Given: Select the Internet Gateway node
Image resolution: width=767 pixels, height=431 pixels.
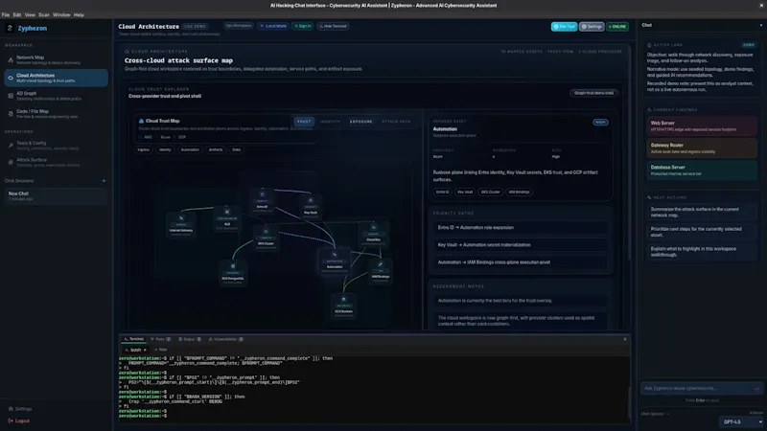Looking at the screenshot, I should [x=181, y=225].
